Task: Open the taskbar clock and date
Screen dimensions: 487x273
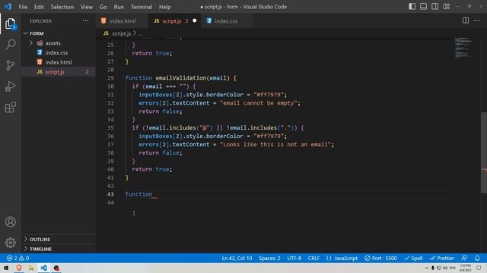Action: 465,268
